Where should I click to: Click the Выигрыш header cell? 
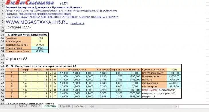click(135, 70)
